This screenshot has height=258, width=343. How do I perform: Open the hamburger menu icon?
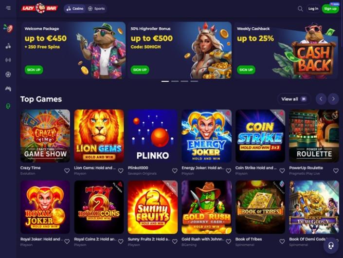tap(8, 8)
